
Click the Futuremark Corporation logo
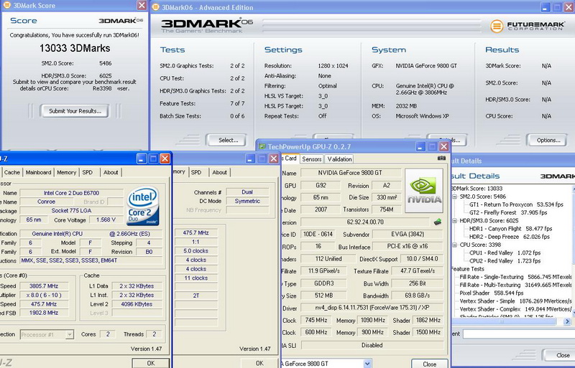tap(528, 26)
